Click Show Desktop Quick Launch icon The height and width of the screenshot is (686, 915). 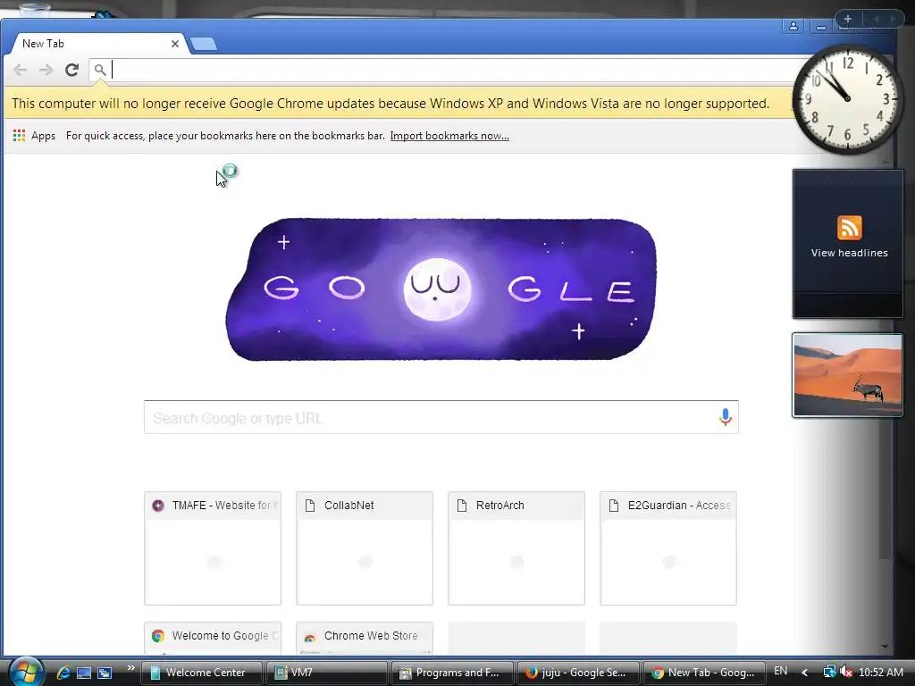point(84,673)
